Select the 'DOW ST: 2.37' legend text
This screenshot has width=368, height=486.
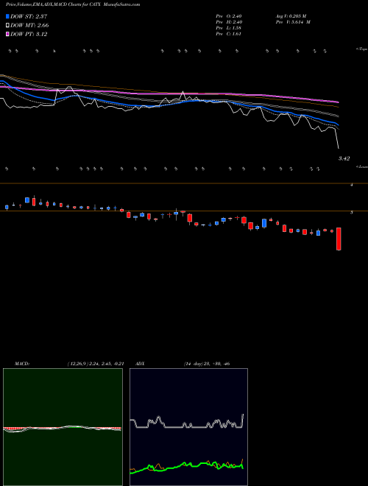(29, 16)
